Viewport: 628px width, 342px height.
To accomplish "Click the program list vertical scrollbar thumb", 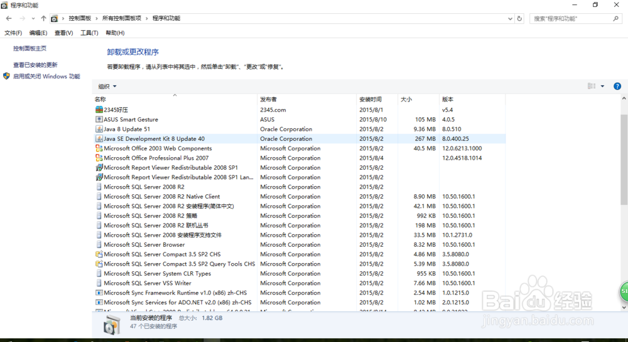I will pos(624,160).
